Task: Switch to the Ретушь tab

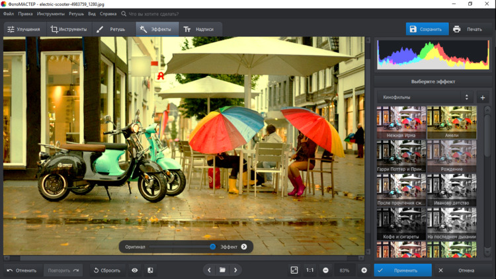Action: coord(111,29)
